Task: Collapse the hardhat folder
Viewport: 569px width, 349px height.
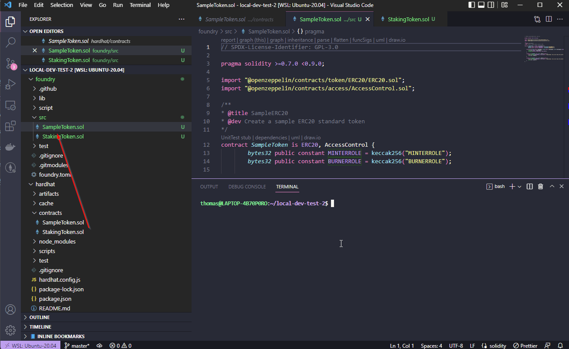Action: click(x=31, y=184)
